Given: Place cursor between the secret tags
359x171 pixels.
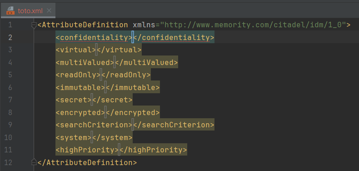Looking at the screenshot, I should (92, 100).
